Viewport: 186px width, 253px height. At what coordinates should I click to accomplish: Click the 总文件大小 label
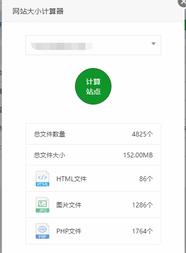49,155
